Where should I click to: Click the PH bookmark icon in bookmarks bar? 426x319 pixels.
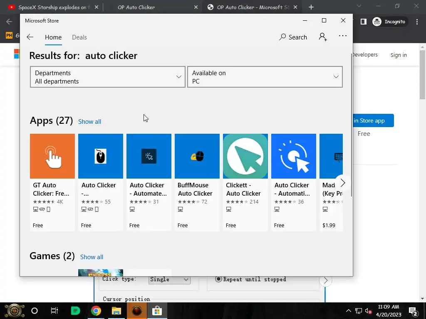click(x=9, y=35)
